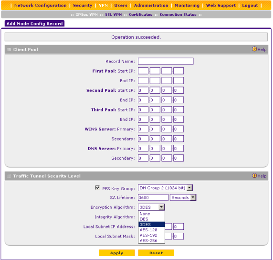Open Help for Traffic Tunnel Security Level

tap(259, 176)
